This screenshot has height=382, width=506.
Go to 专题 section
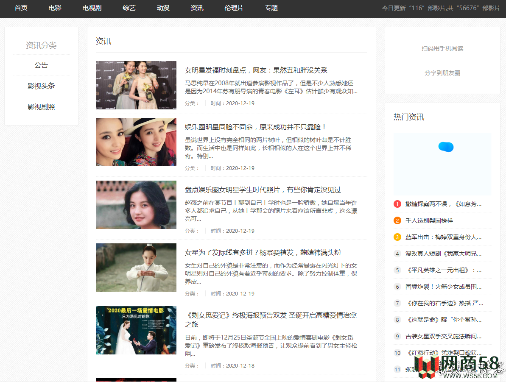(271, 8)
